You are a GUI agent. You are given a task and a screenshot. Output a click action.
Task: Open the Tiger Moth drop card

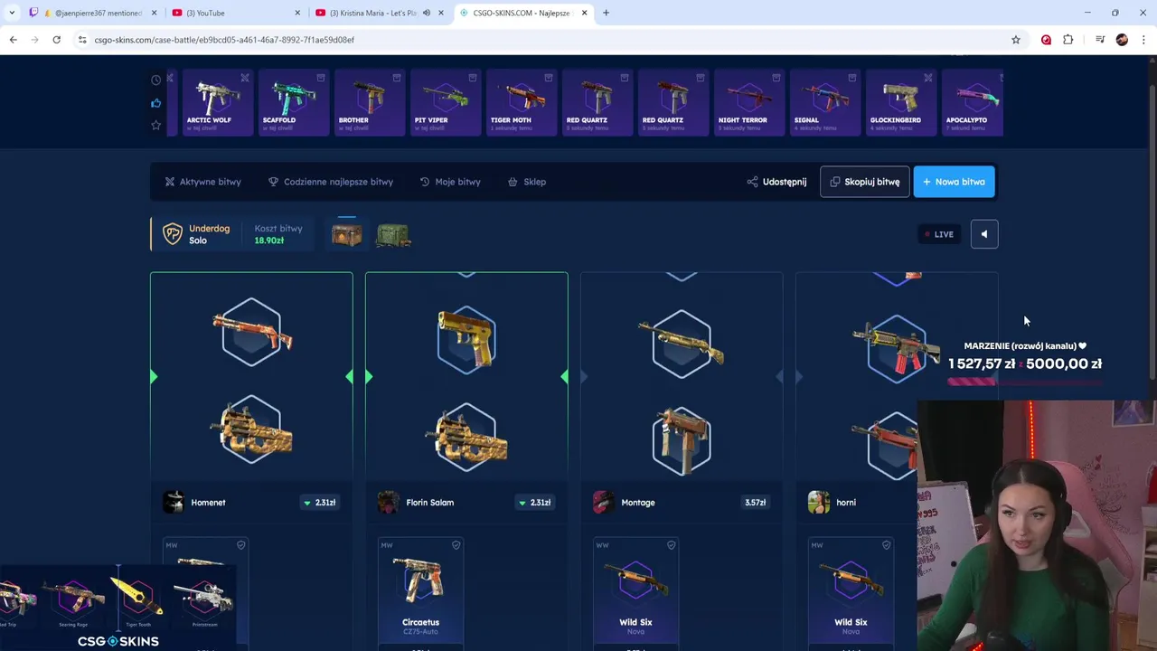pos(521,102)
